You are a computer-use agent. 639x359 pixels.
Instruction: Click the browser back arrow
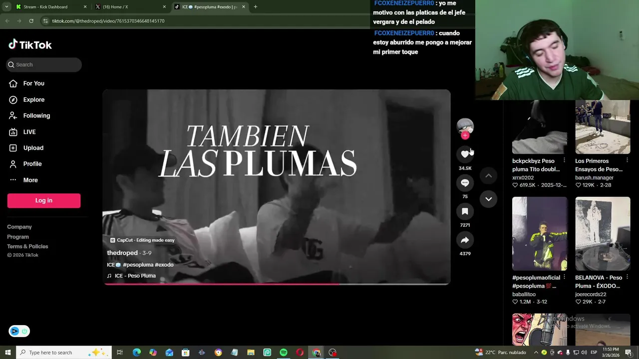pos(7,21)
